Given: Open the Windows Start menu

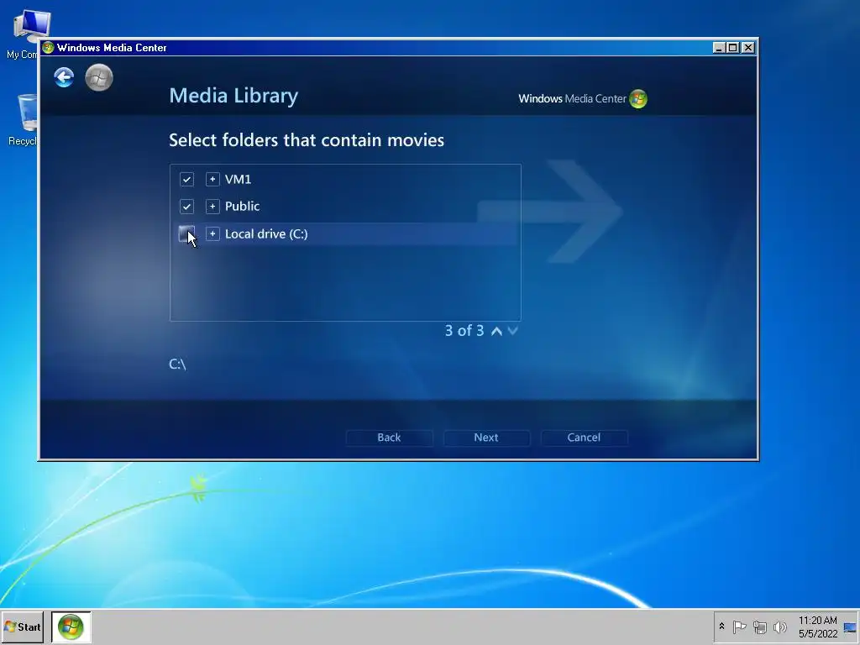Looking at the screenshot, I should click(23, 627).
